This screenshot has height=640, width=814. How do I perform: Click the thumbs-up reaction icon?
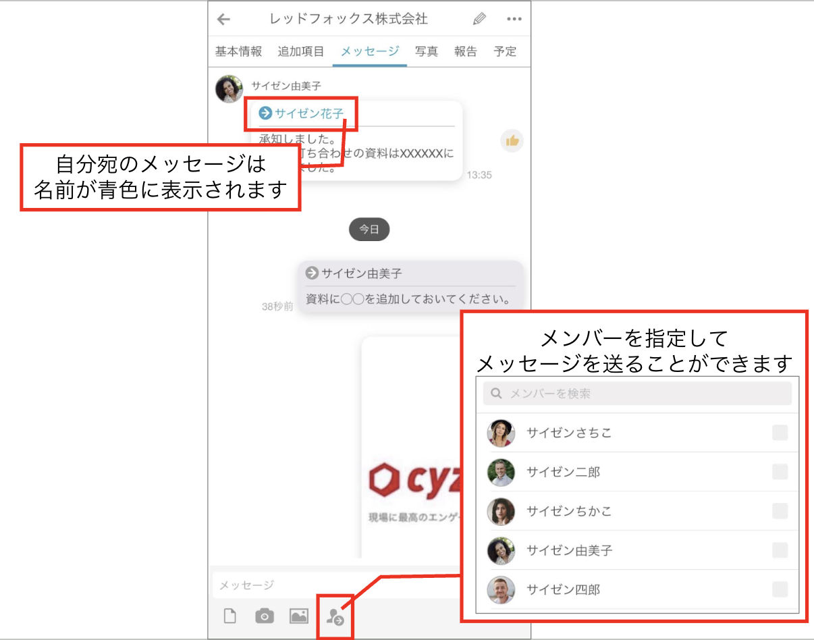(x=512, y=140)
